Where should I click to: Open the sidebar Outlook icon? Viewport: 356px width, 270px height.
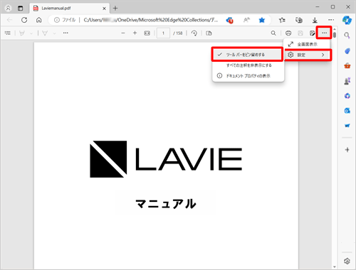click(x=347, y=111)
